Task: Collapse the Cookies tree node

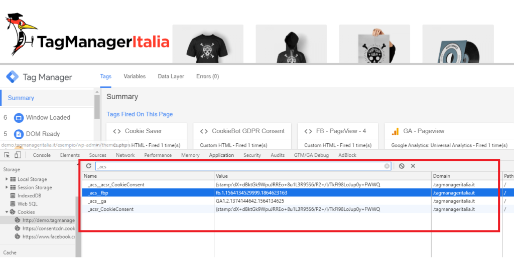Action: tap(7, 212)
